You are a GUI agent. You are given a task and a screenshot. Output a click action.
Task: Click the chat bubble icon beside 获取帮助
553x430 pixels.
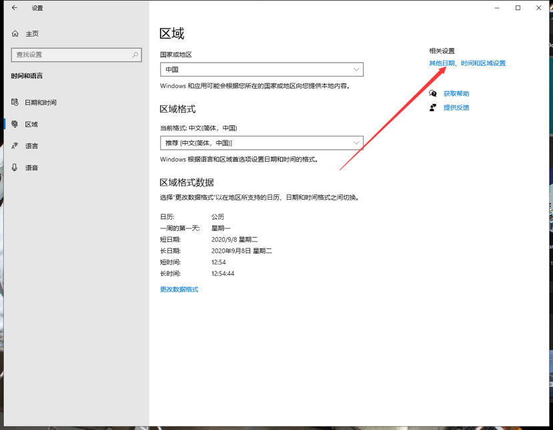point(434,94)
